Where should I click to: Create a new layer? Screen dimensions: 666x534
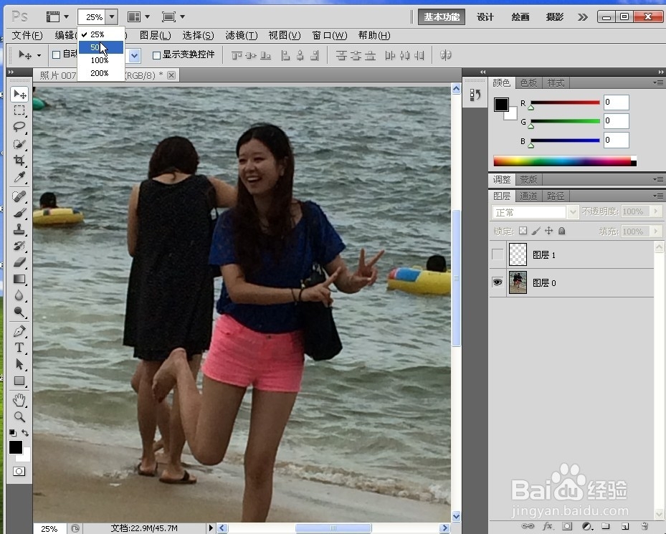[625, 526]
